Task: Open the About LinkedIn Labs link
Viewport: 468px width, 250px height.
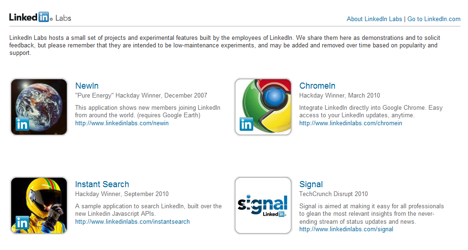Action: [x=374, y=19]
